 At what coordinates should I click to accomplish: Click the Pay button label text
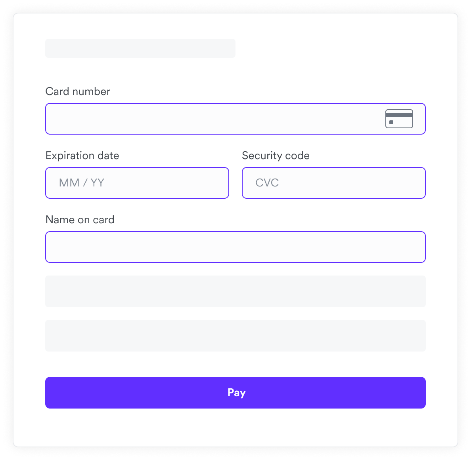tap(235, 392)
